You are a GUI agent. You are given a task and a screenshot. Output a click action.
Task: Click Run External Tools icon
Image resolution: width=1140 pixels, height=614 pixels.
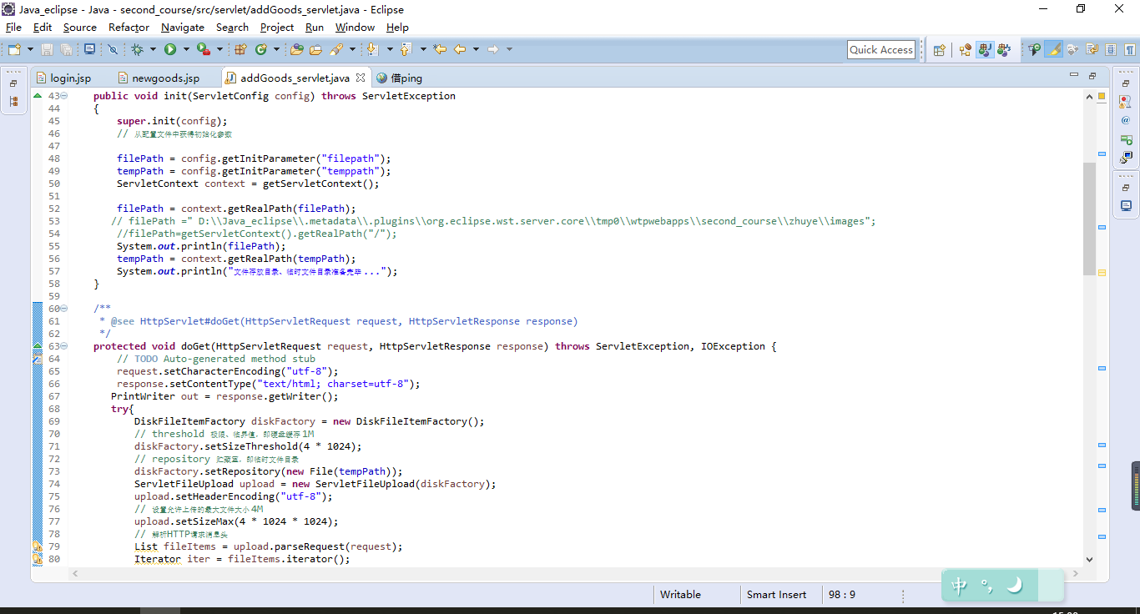[203, 50]
